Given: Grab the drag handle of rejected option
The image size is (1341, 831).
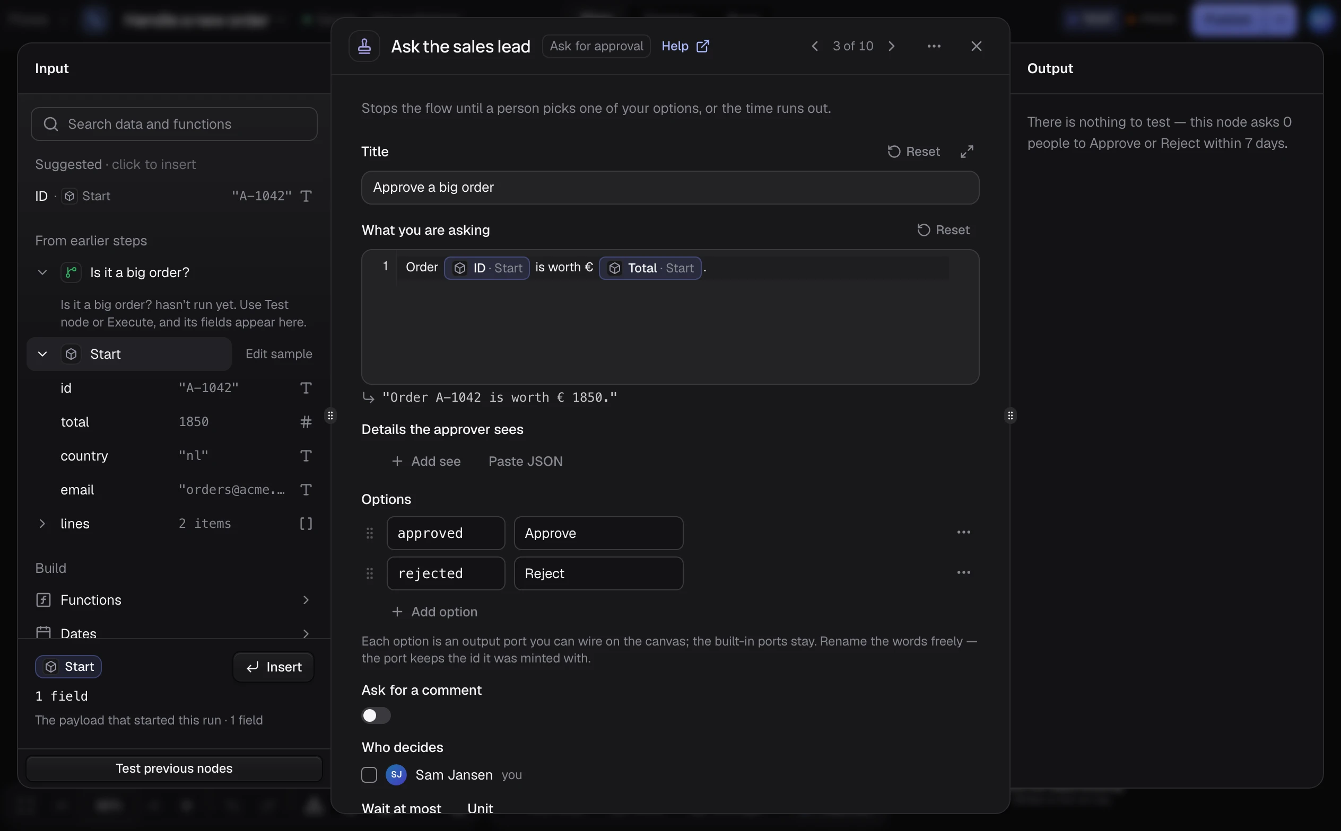Looking at the screenshot, I should coord(370,573).
